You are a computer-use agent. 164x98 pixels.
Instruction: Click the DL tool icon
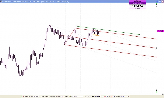tap(114, 96)
